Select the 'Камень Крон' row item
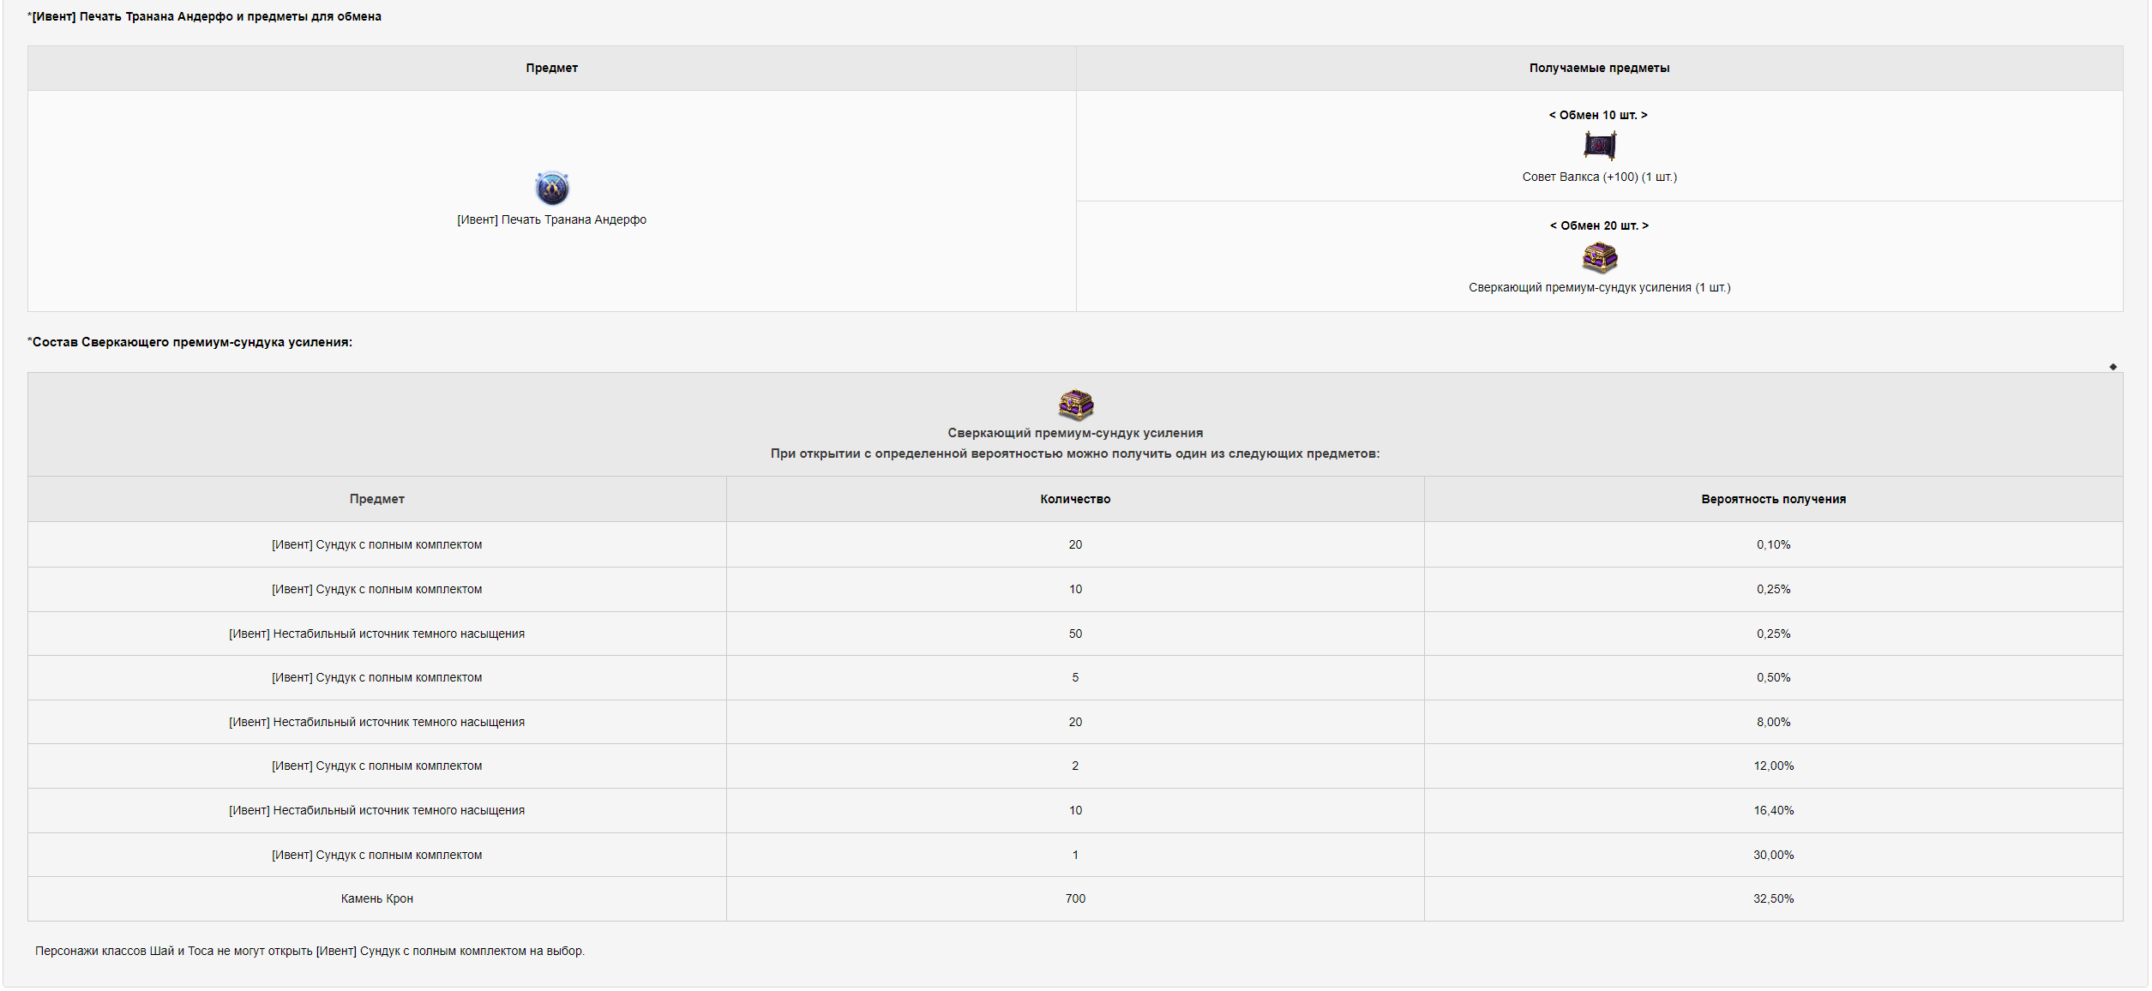The image size is (2152, 991). 376,899
